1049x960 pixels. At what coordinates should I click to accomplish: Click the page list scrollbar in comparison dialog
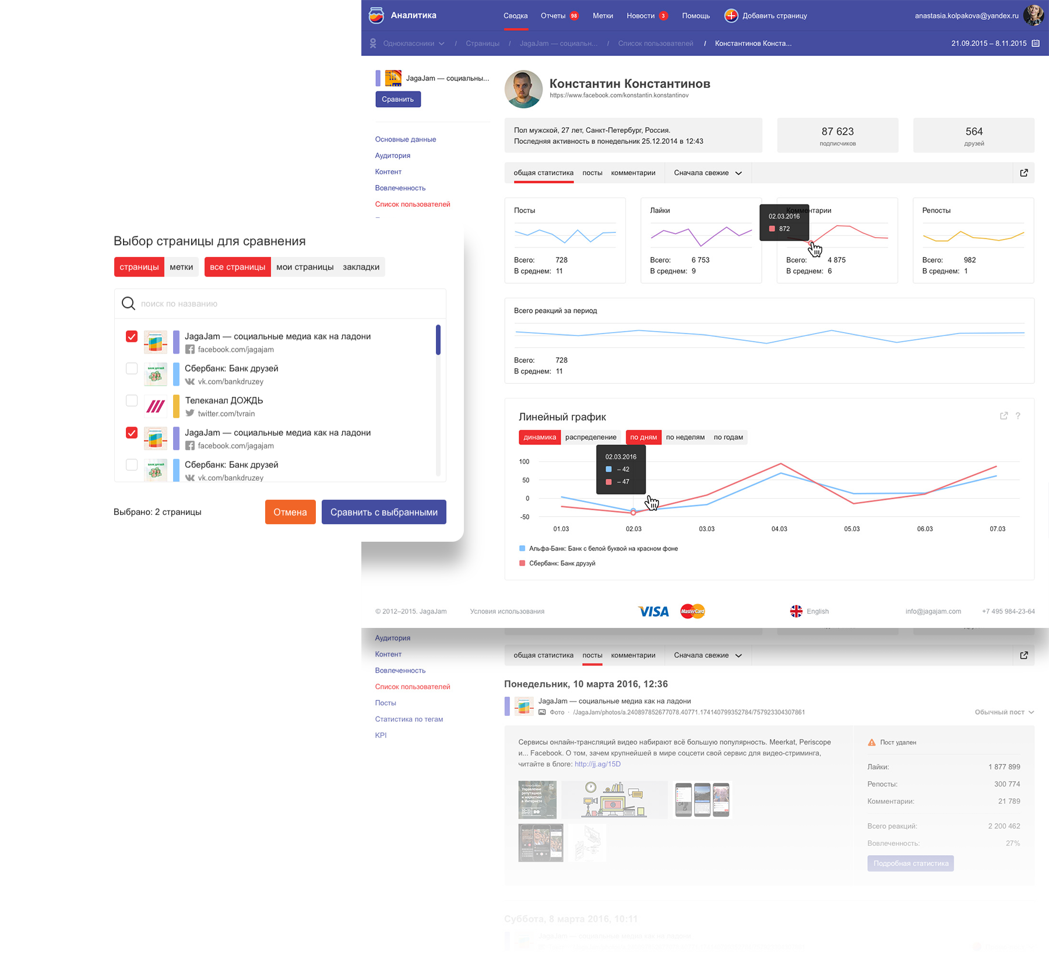(x=438, y=340)
